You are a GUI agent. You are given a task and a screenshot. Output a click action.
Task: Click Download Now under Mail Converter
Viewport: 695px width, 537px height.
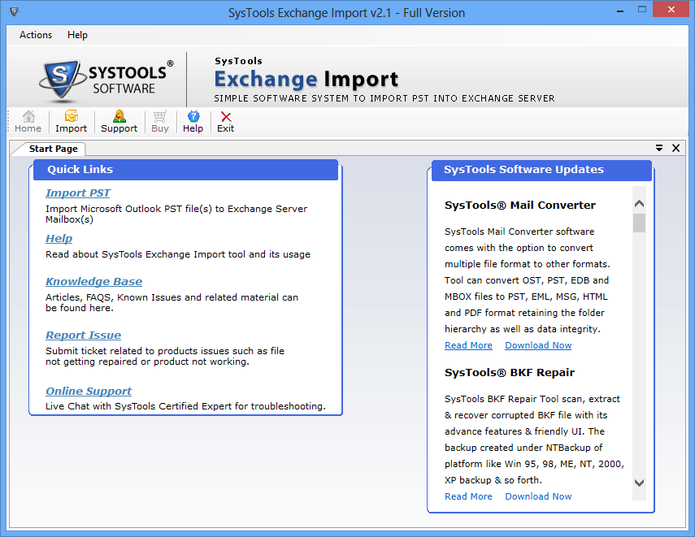coord(538,345)
